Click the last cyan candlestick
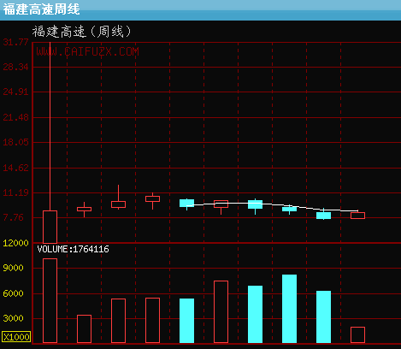The width and height of the screenshot is (401, 349). coord(323,216)
